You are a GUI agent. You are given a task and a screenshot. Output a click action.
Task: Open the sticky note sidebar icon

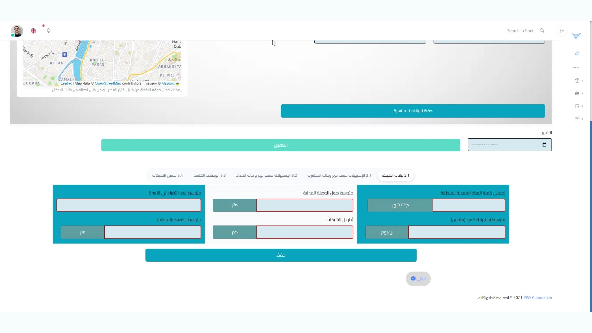(x=577, y=106)
